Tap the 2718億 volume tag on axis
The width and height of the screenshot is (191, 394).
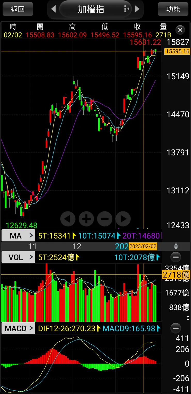point(176,274)
